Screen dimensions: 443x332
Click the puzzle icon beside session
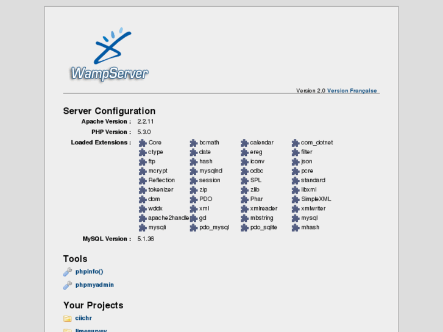194,180
